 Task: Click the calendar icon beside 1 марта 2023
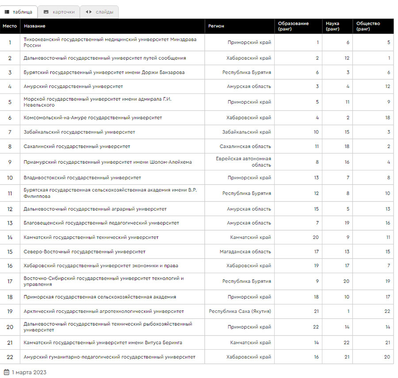pos(7,372)
